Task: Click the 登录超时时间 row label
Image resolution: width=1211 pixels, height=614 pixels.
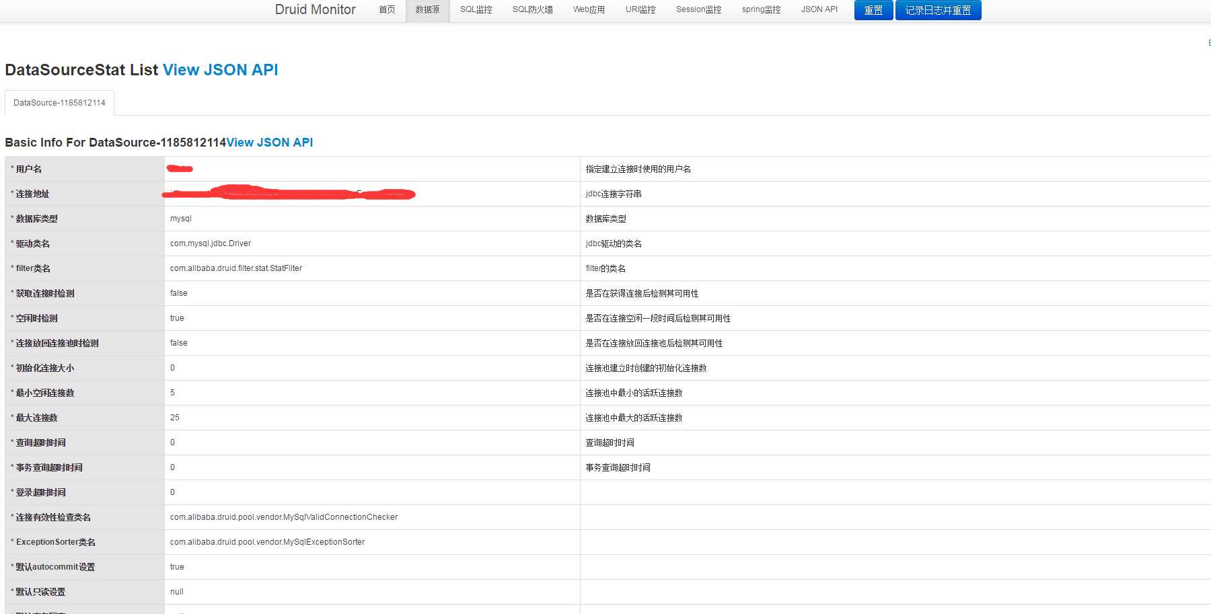Action: tap(40, 492)
